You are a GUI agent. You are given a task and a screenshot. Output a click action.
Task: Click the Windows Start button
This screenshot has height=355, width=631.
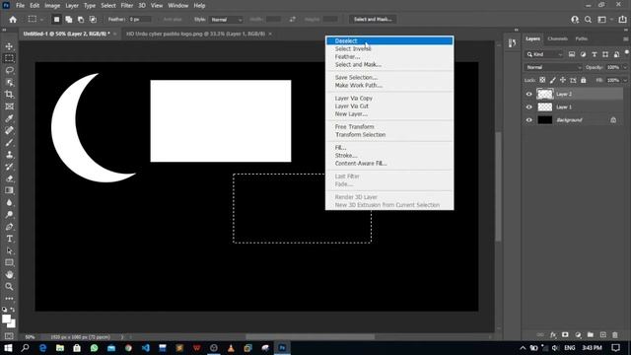click(8, 348)
